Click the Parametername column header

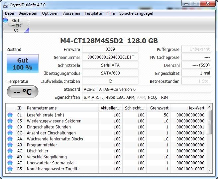[61, 108]
